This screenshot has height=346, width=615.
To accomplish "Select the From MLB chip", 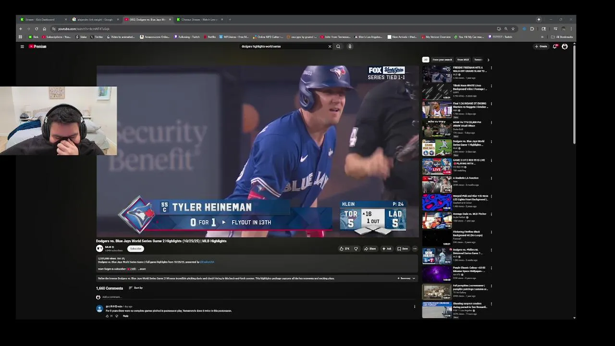I will coord(463,60).
